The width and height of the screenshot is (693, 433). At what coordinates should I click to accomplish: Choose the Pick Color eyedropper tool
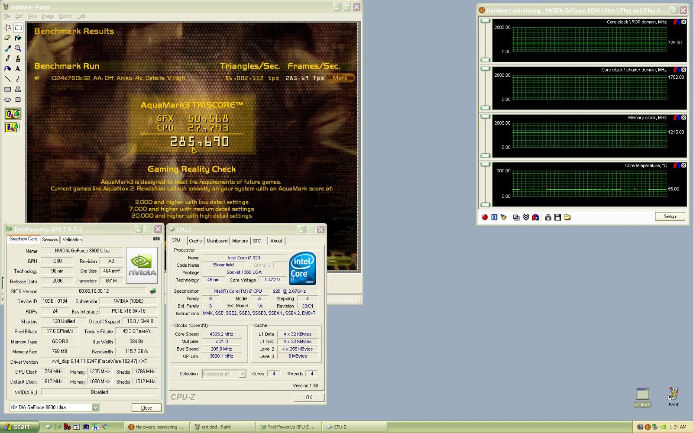[x=8, y=48]
